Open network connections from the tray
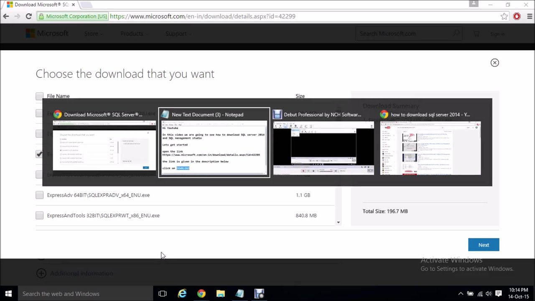 tap(480, 293)
